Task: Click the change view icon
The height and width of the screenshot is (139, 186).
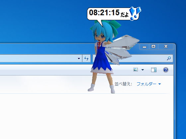Action: 136,69
